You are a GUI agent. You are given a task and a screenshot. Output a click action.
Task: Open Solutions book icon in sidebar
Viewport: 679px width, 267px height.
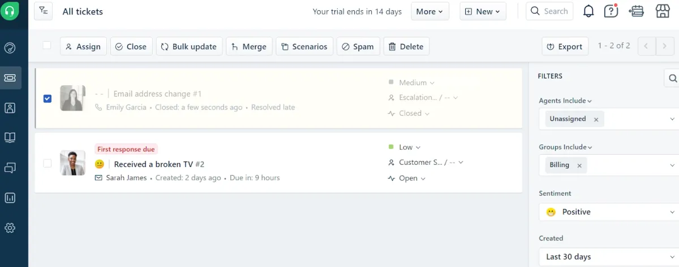coord(10,137)
